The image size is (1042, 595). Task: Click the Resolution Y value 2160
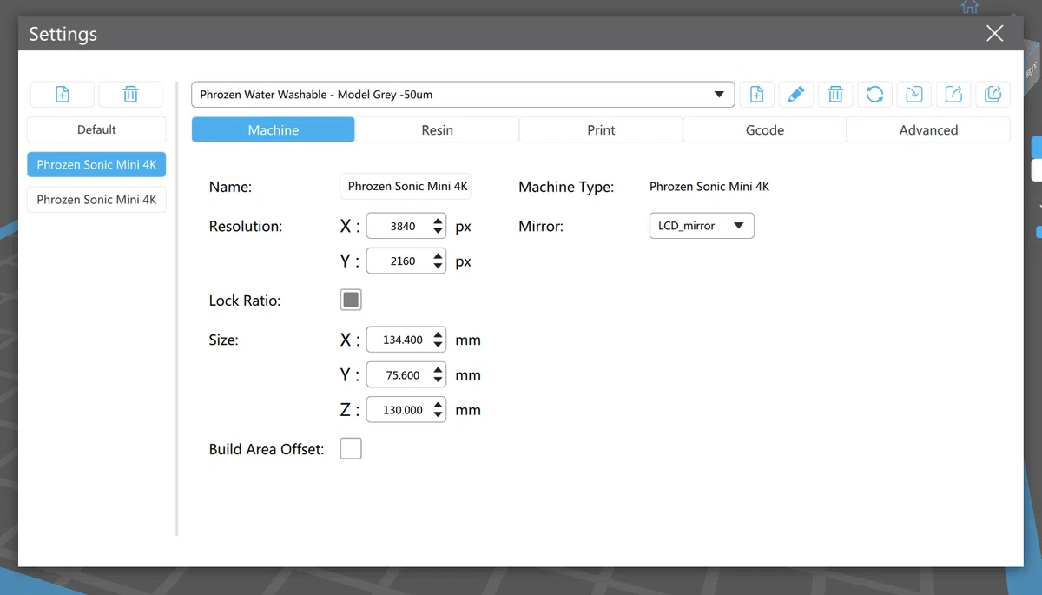pyautogui.click(x=403, y=261)
